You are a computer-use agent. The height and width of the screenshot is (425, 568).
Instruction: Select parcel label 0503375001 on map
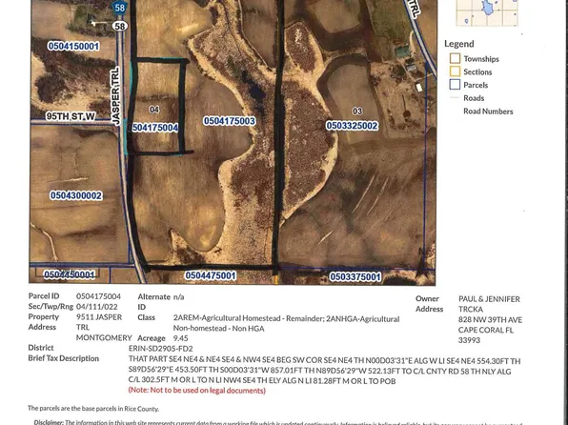pos(355,276)
